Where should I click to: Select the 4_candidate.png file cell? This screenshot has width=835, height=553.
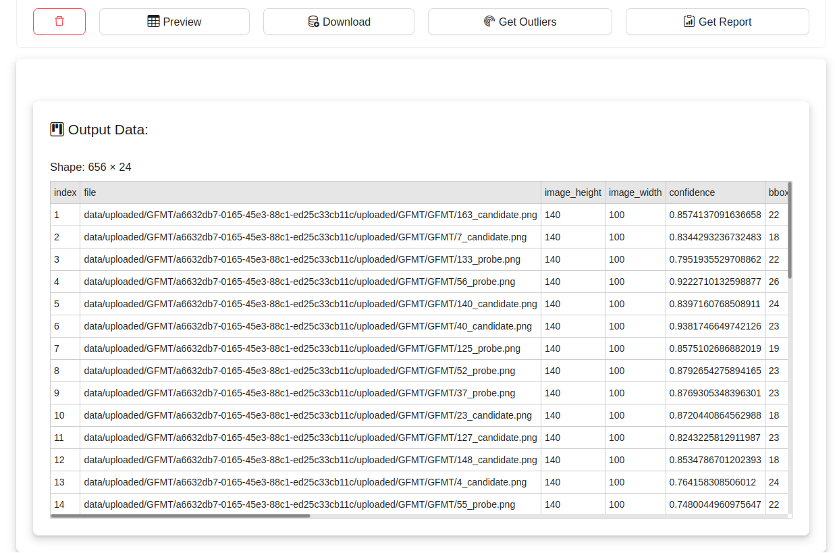click(x=305, y=482)
